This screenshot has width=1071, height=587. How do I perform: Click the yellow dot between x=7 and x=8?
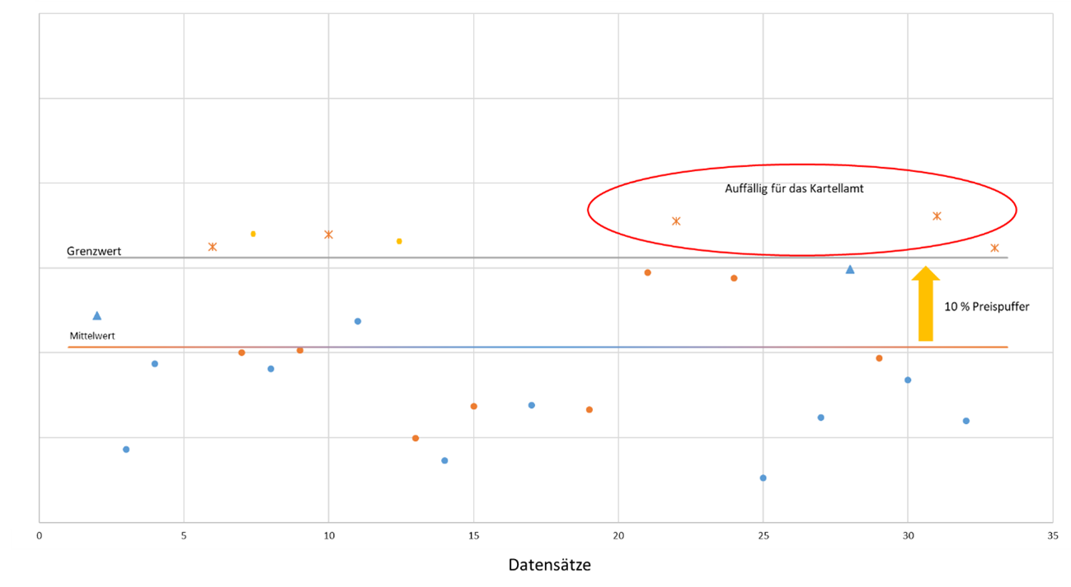[253, 234]
